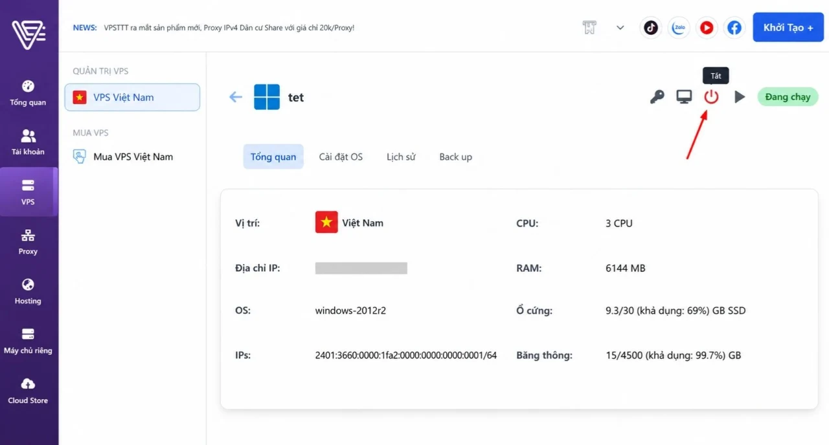Open Proxy section in sidebar
829x445 pixels.
click(28, 242)
